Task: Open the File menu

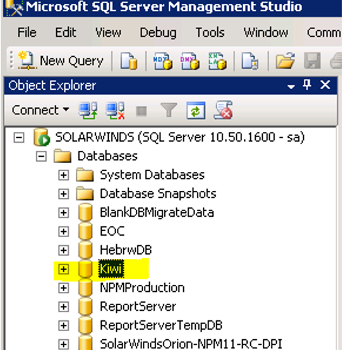Action: click(27, 33)
